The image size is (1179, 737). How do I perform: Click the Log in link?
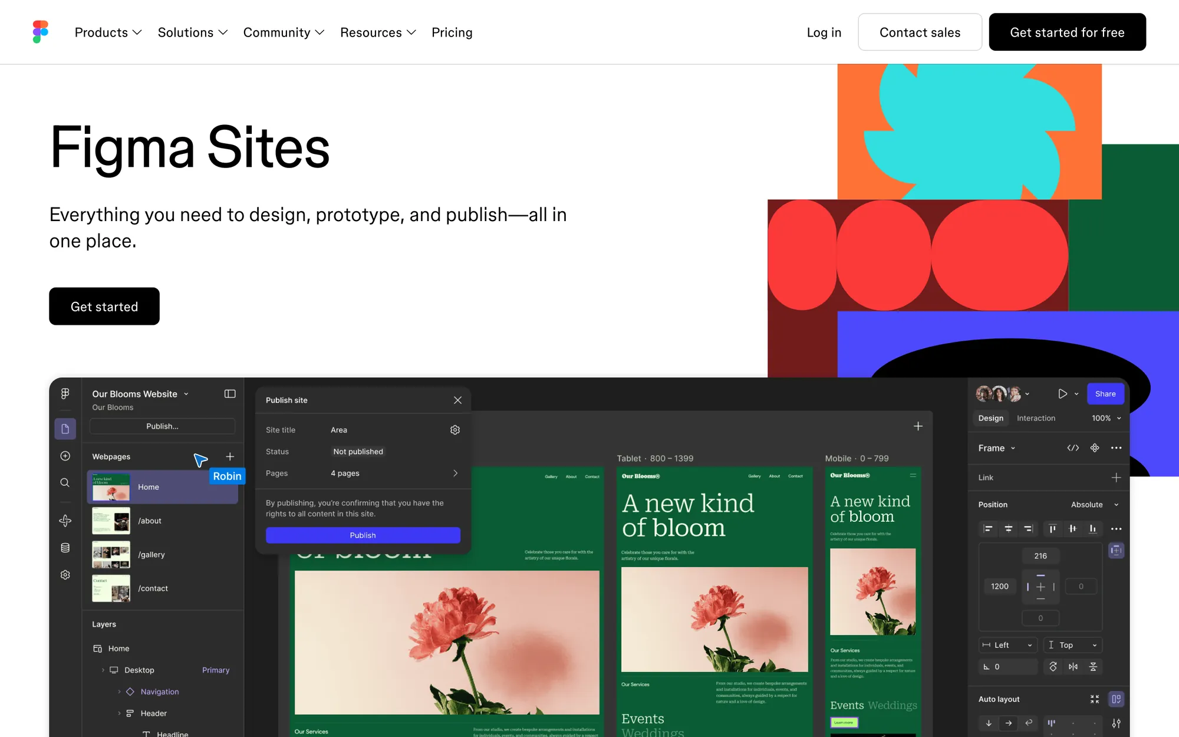pyautogui.click(x=824, y=32)
